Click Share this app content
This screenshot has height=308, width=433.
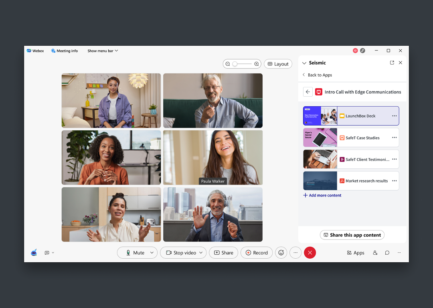click(352, 235)
